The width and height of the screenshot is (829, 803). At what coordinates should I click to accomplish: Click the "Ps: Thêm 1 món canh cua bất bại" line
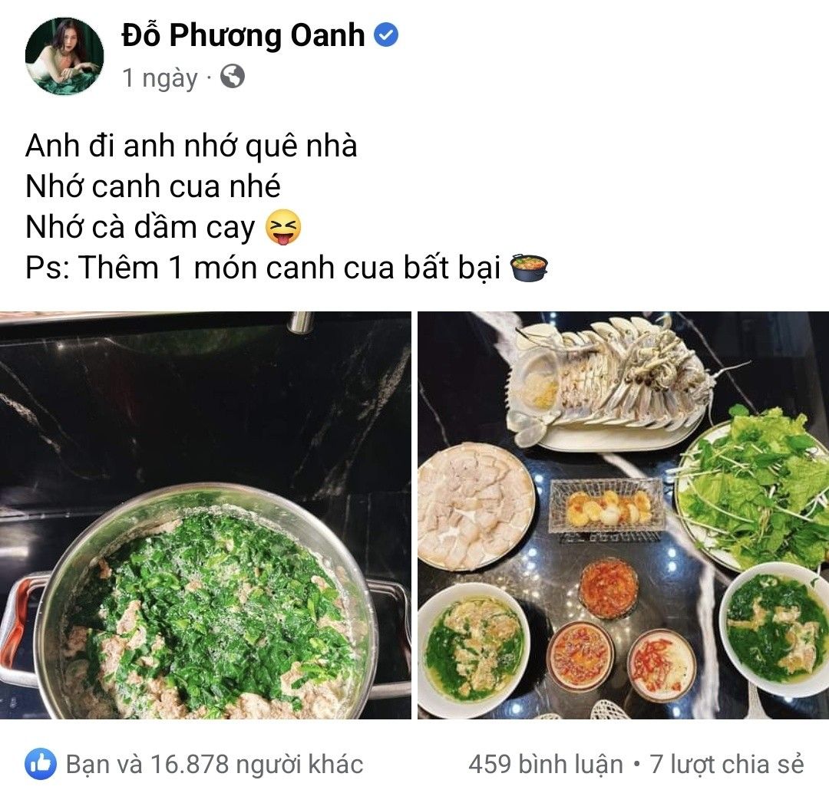[x=263, y=268]
